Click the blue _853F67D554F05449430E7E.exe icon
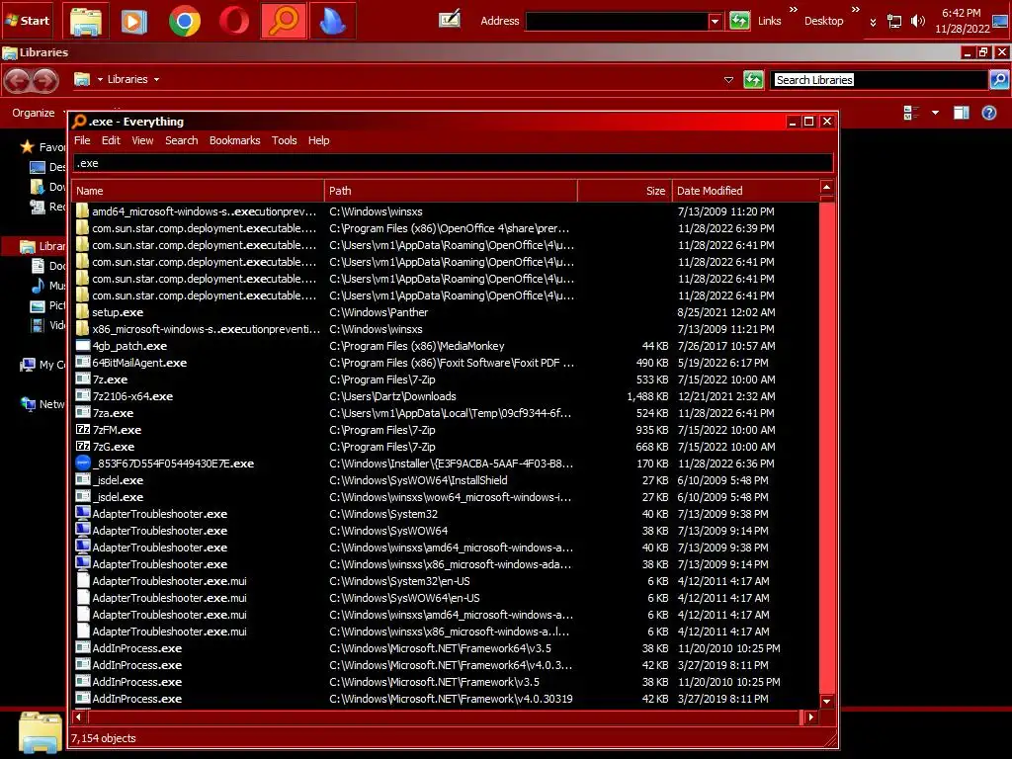Image resolution: width=1012 pixels, height=759 pixels. coord(83,463)
